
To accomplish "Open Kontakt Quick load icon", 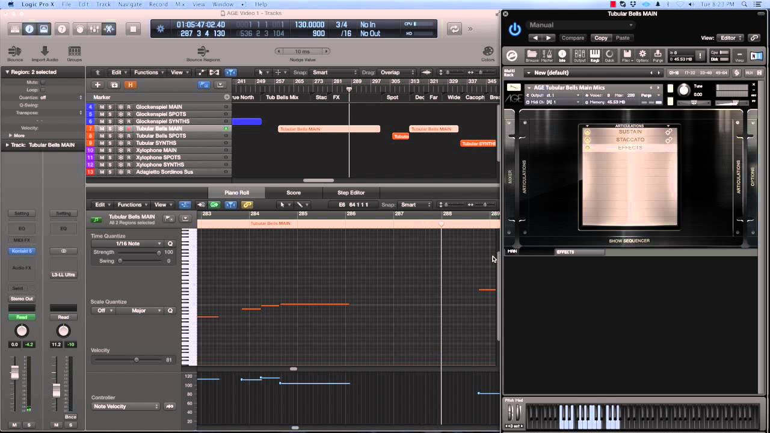I will [609, 55].
